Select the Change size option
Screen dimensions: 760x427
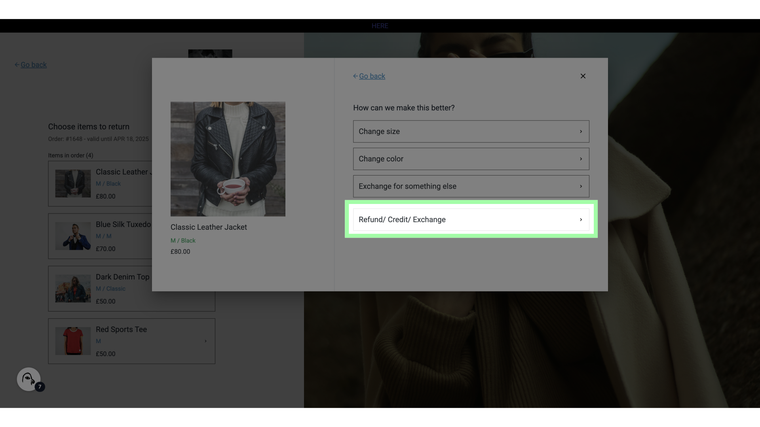click(x=471, y=131)
